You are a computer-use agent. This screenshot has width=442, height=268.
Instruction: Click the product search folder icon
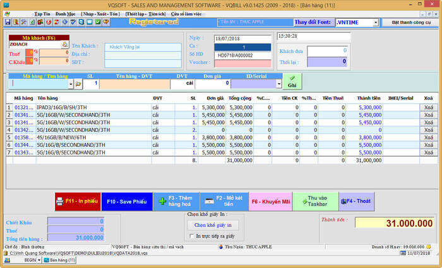[x=78, y=83]
